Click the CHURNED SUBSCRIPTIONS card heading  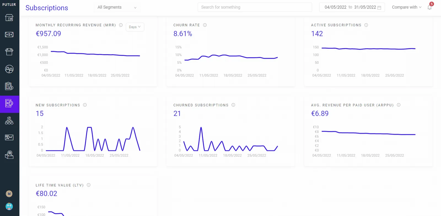click(x=201, y=105)
